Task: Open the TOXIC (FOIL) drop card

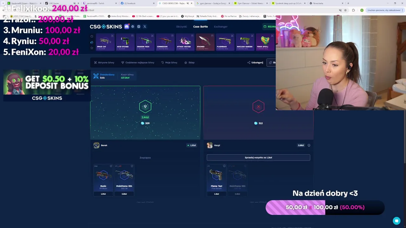Action: pyautogui.click(x=265, y=42)
